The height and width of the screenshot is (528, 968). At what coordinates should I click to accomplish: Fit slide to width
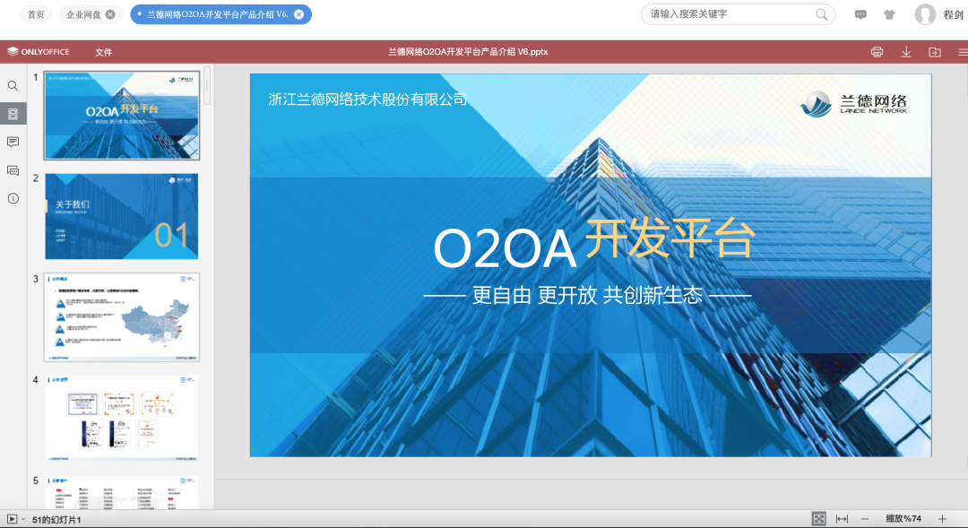[842, 519]
